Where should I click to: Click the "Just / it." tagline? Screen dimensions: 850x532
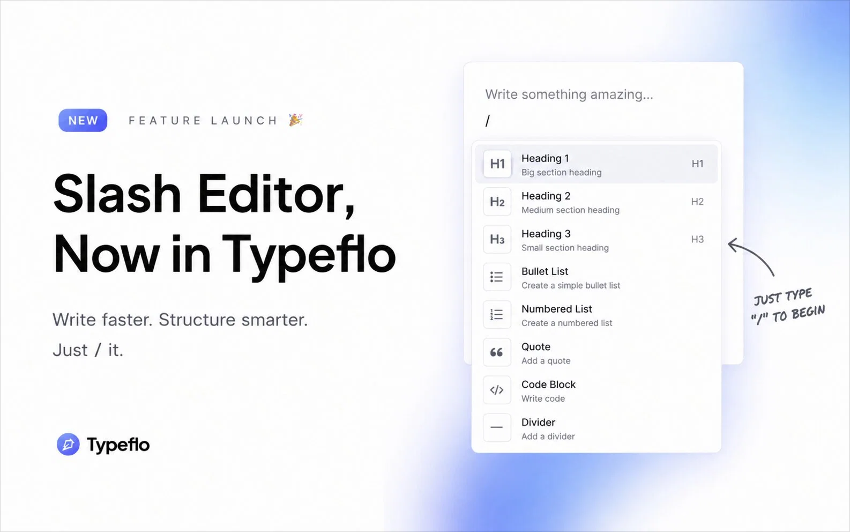coord(88,350)
